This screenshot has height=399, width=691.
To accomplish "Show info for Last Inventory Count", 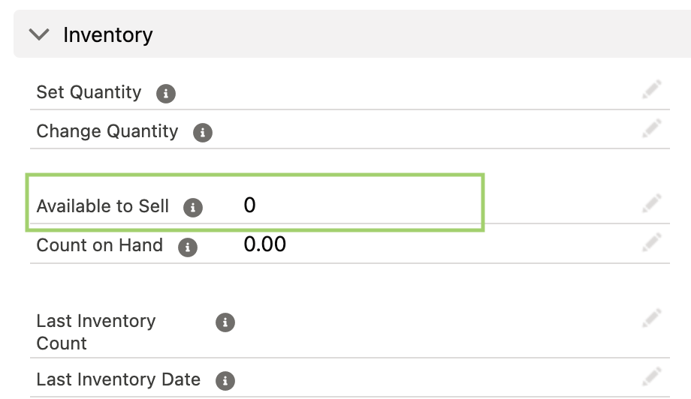I will point(225,322).
